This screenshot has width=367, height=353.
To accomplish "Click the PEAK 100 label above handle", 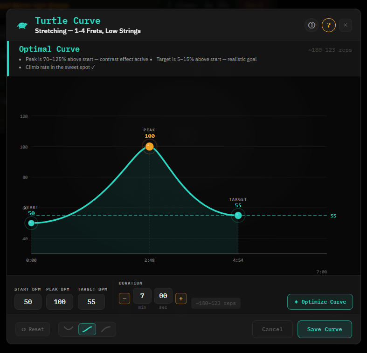I will pyautogui.click(x=149, y=133).
